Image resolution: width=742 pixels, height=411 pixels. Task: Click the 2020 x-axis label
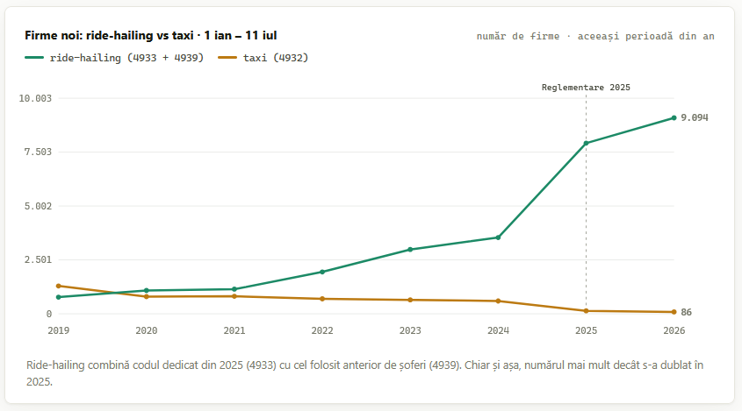147,330
